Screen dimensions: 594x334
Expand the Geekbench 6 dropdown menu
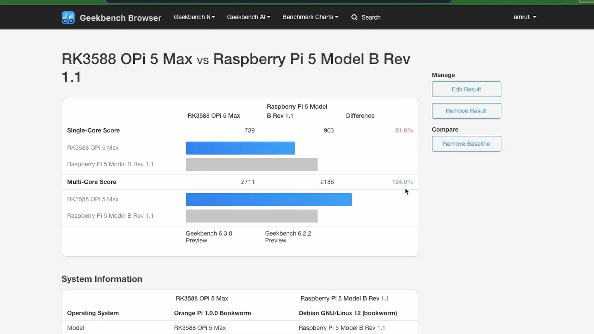194,17
